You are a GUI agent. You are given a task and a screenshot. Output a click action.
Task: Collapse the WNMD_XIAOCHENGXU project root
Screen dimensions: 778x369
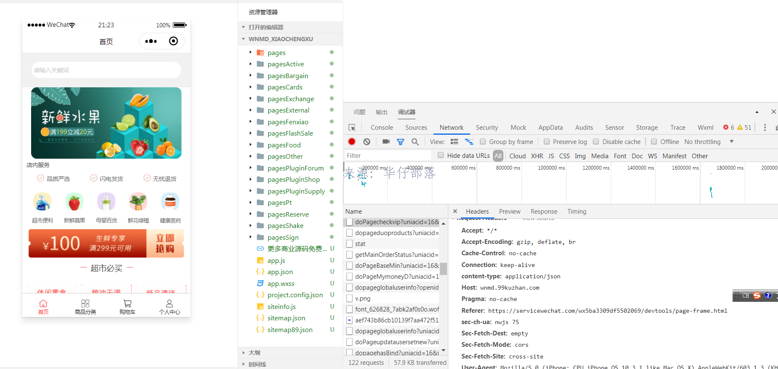[243, 39]
